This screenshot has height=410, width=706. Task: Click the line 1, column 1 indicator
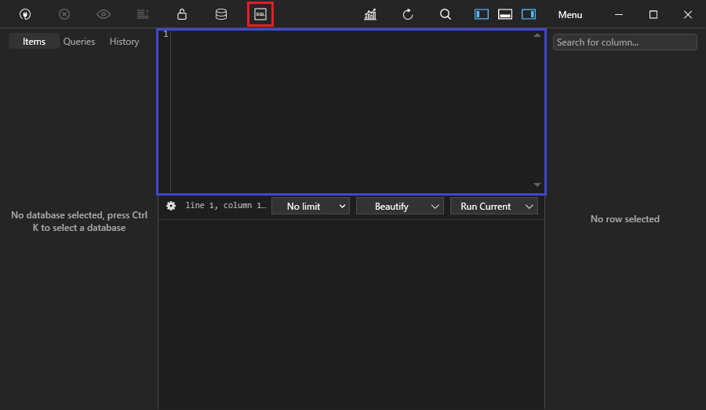(x=226, y=205)
